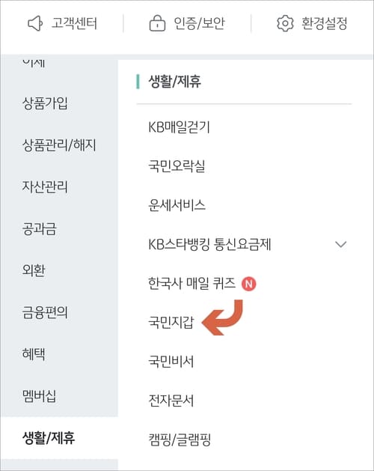
Task: Go to 자산관리 category
Action: (x=45, y=186)
